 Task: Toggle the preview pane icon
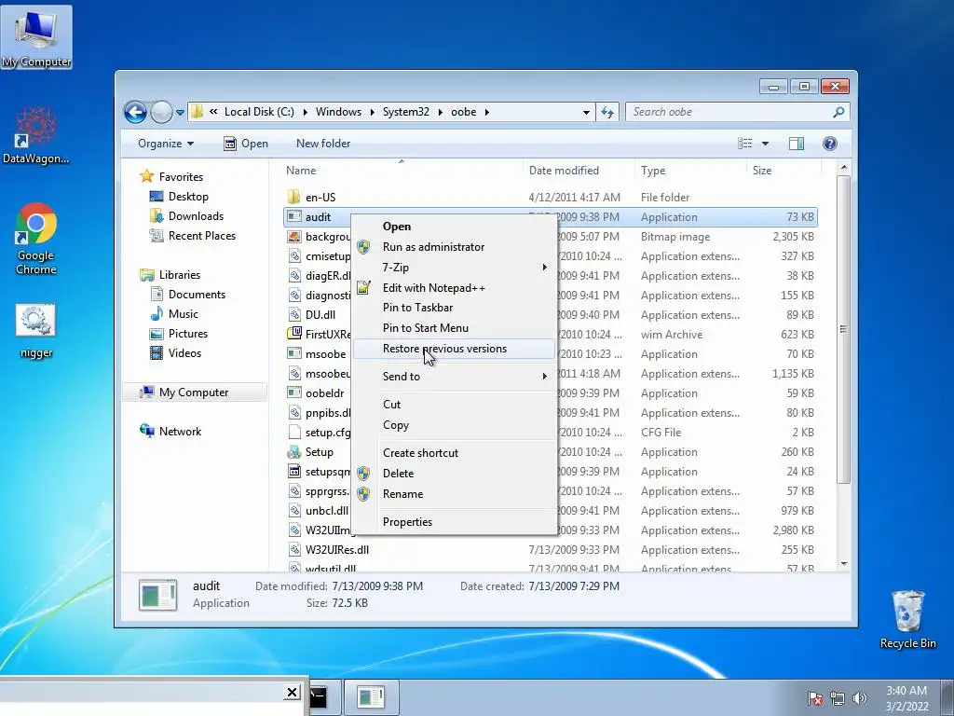click(797, 144)
